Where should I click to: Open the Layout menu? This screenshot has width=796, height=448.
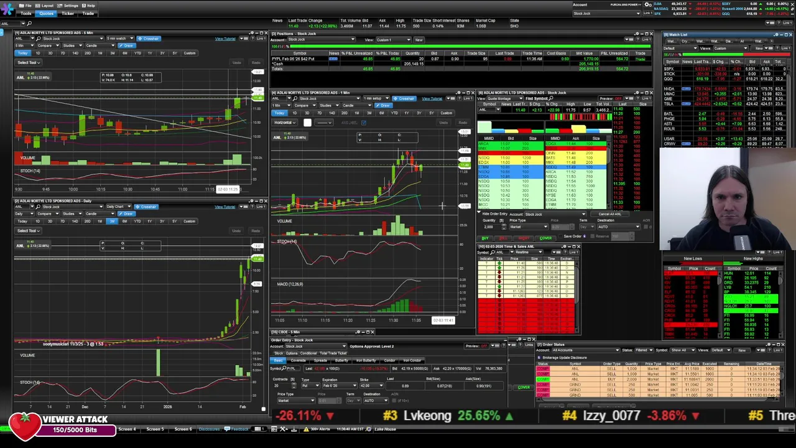[44, 6]
